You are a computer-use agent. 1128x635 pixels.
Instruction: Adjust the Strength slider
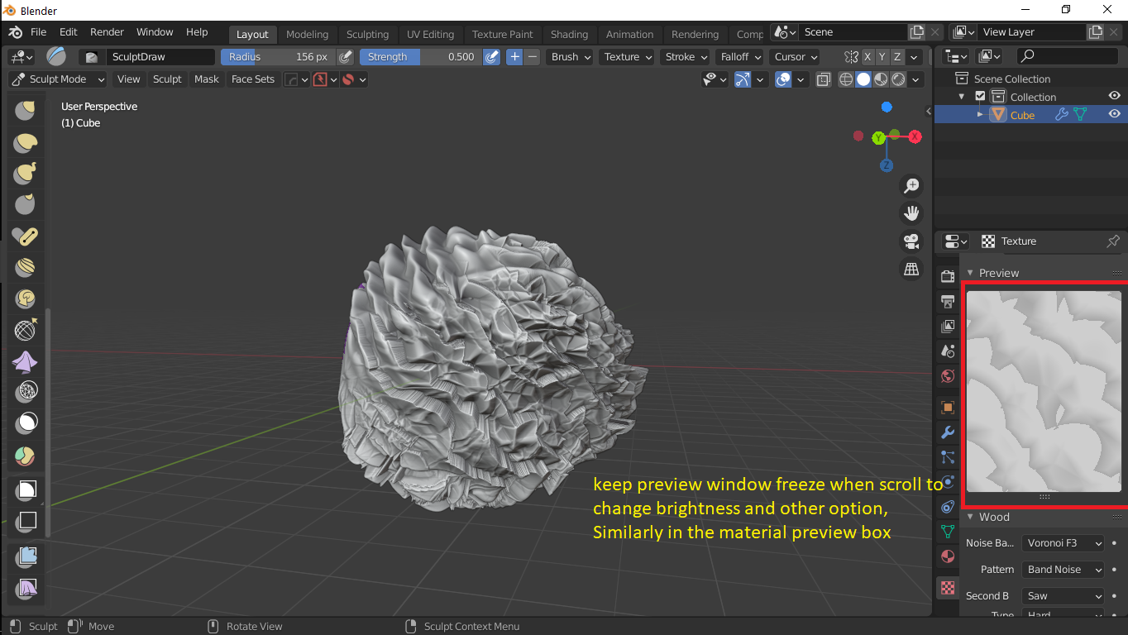click(x=421, y=57)
